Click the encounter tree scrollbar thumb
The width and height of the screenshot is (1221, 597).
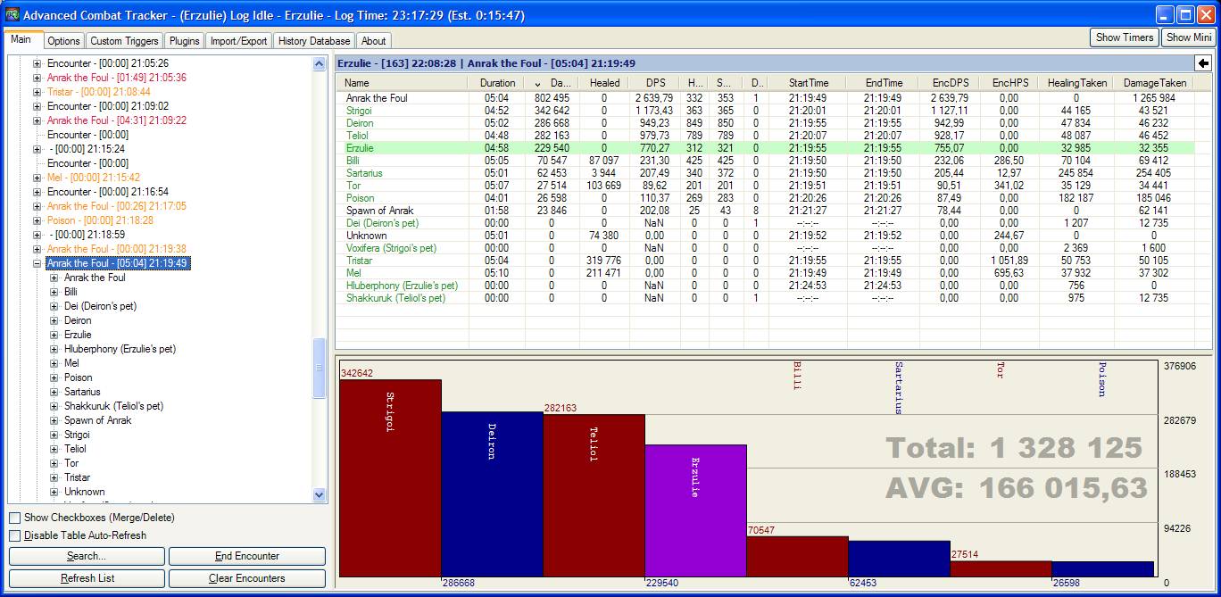320,368
